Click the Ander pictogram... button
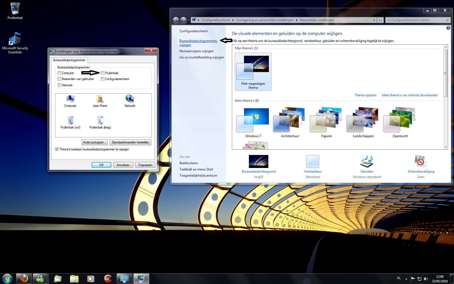Image resolution: width=454 pixels, height=284 pixels. 95,142
